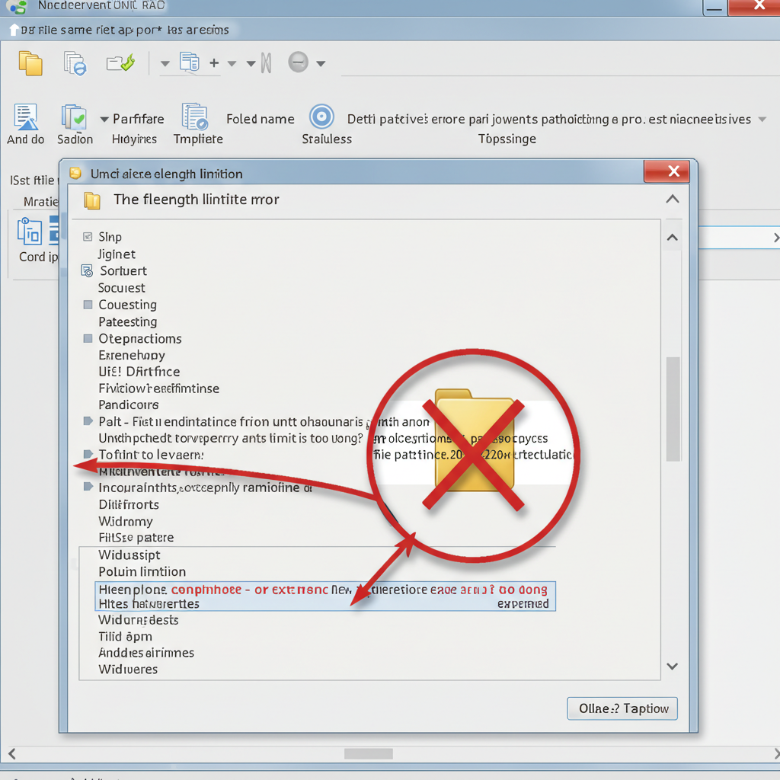Expand the 'Tofıtint to levaern' tree item
The image size is (780, 780).
[x=88, y=454]
